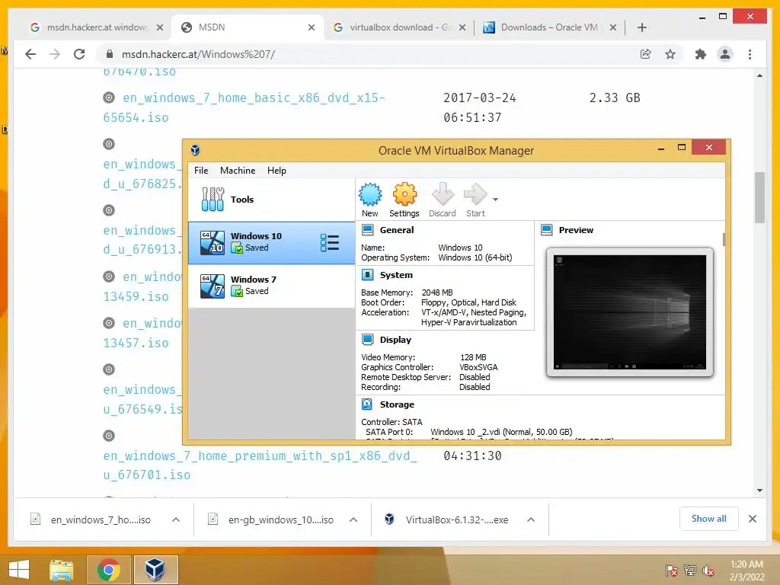This screenshot has height=585, width=780.
Task: Click the network tray icon
Action: pyautogui.click(x=690, y=570)
